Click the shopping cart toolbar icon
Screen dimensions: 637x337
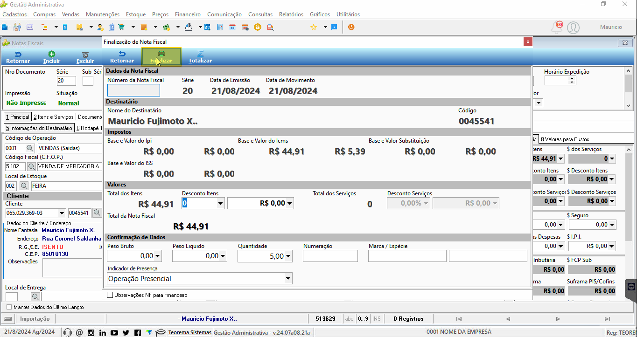(x=122, y=27)
